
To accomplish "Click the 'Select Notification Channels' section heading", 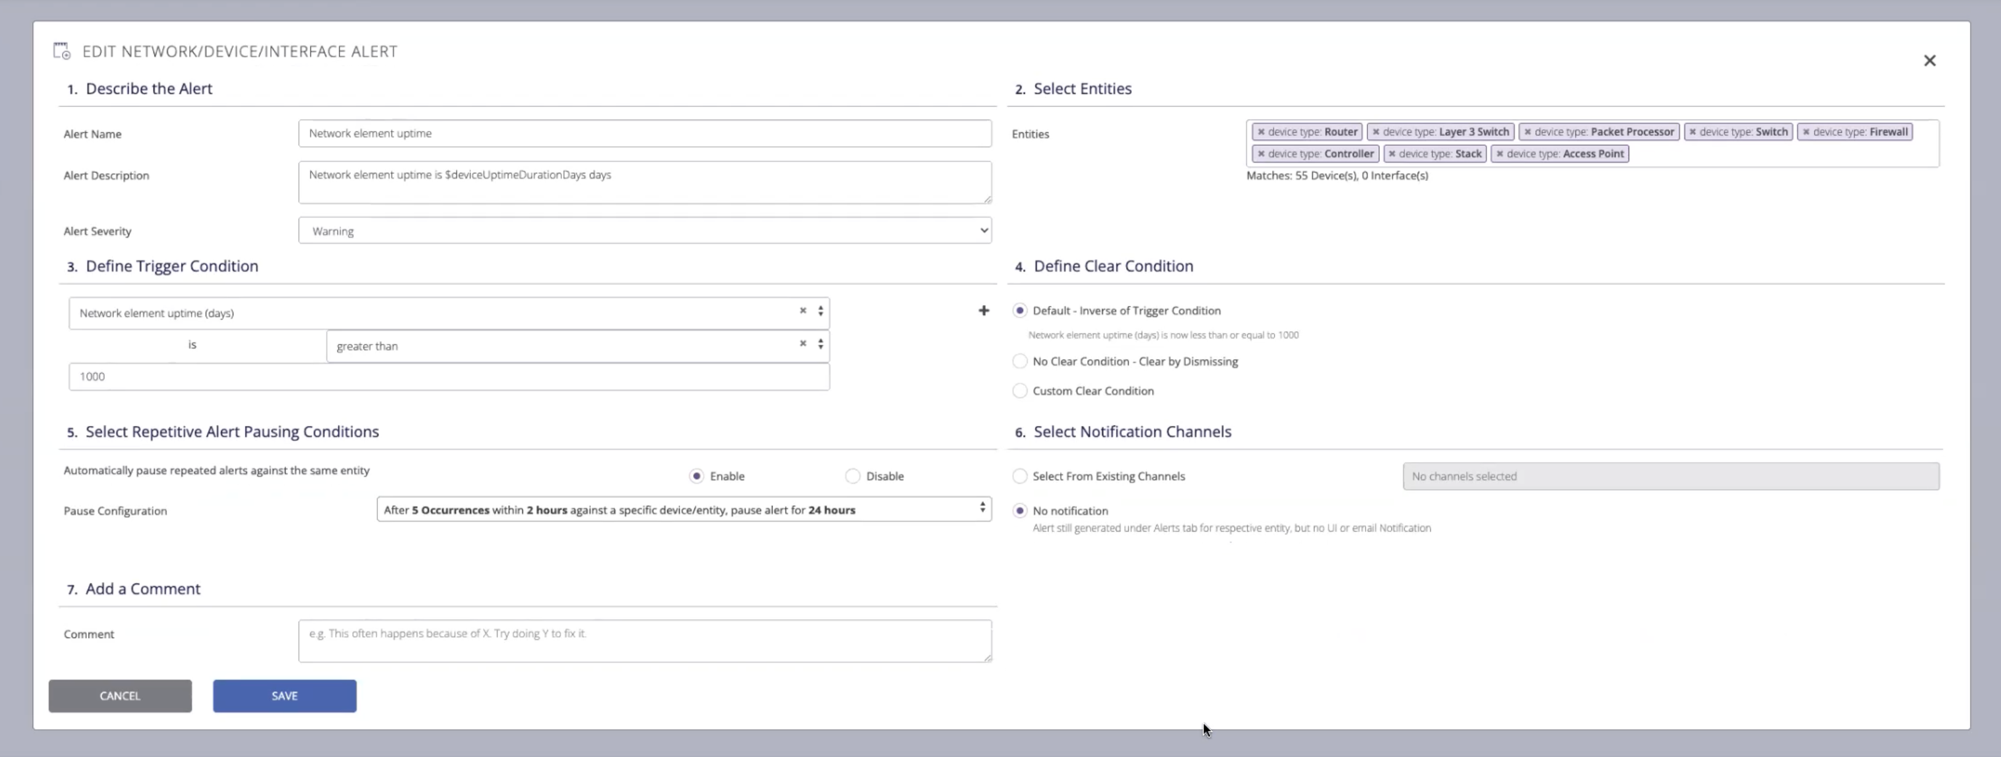I will click(1132, 431).
